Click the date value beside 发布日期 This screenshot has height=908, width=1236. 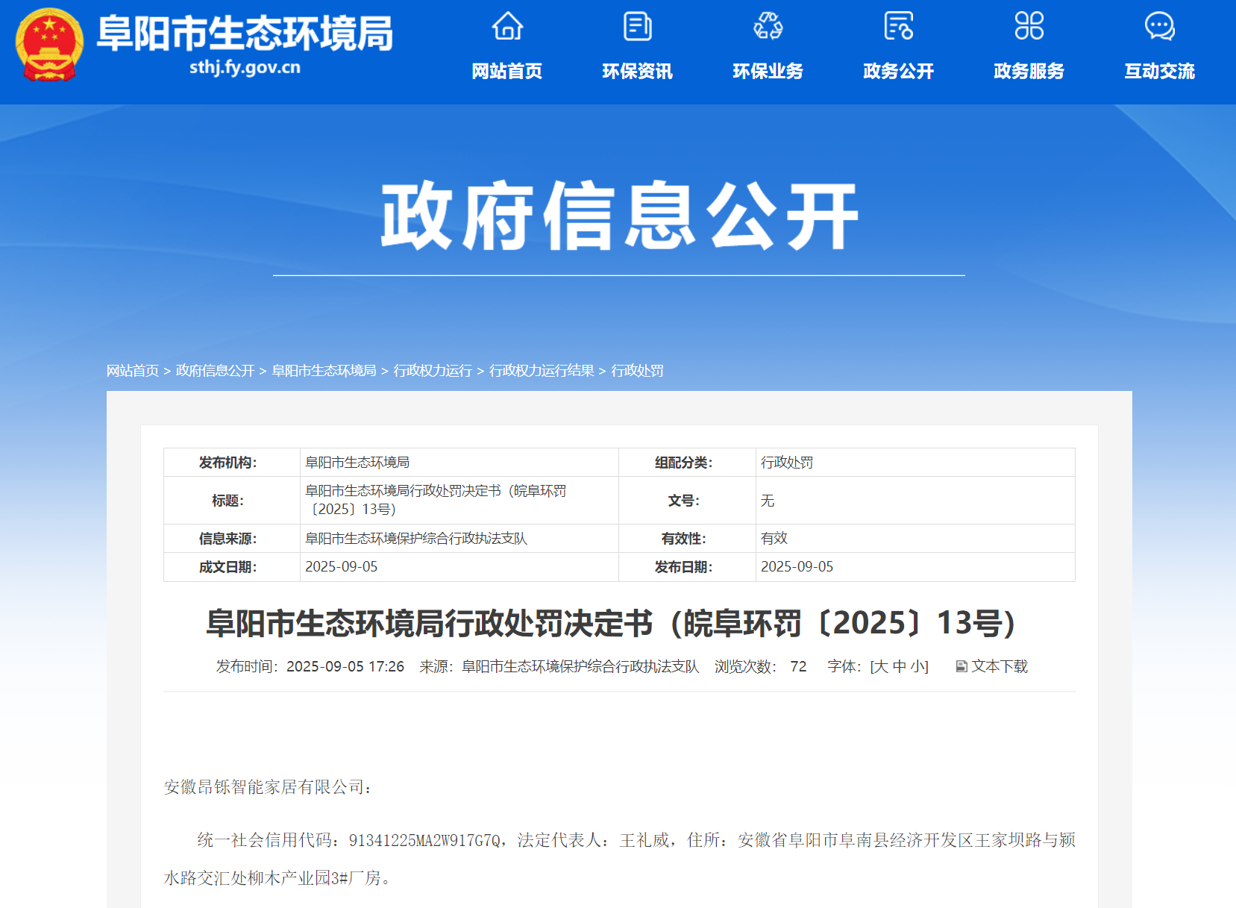[x=797, y=567]
